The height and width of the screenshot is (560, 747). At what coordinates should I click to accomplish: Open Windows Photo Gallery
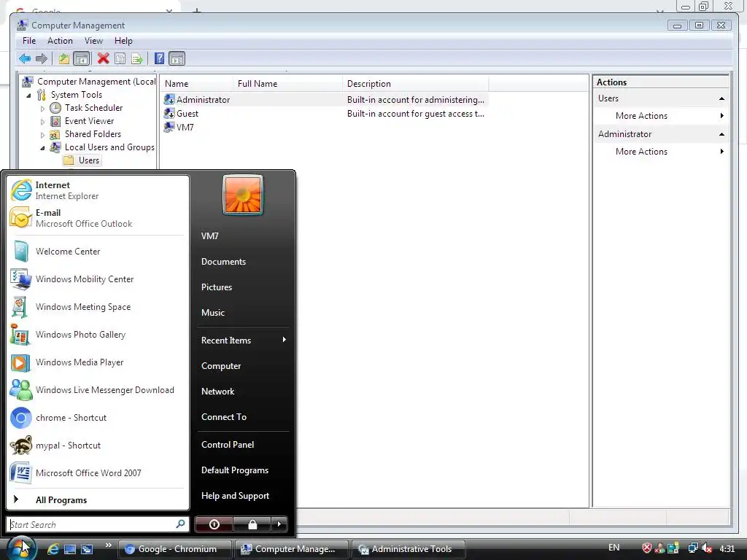click(98, 334)
